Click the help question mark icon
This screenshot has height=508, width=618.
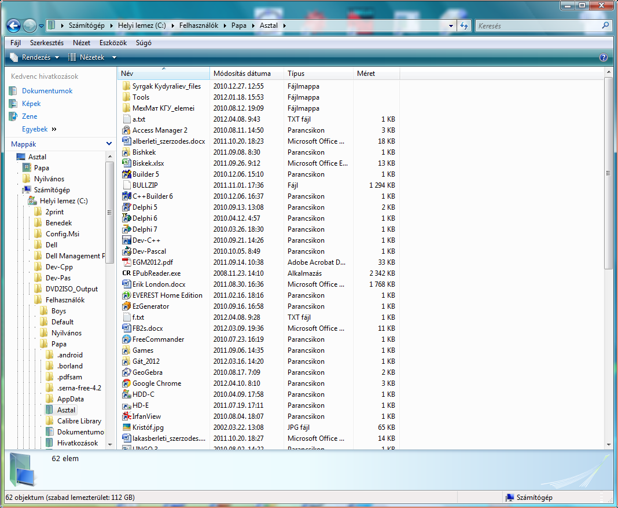click(603, 57)
